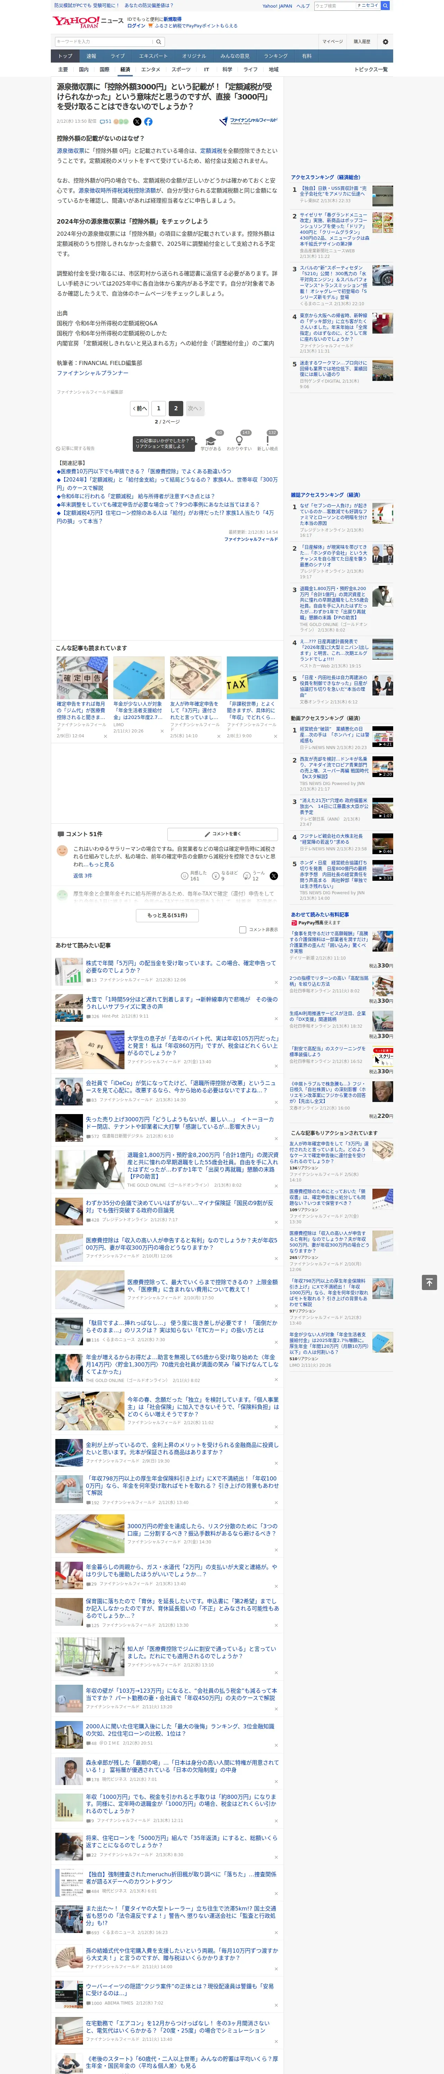The height and width of the screenshot is (2074, 444).
Task: Open 購入履歴 link
Action: pyautogui.click(x=362, y=42)
